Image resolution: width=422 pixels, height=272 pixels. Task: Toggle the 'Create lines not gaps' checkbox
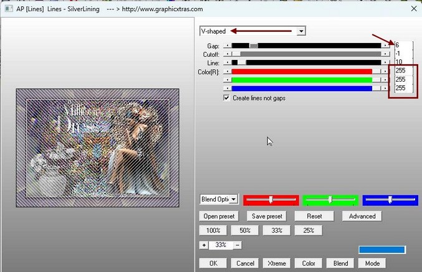tap(227, 98)
